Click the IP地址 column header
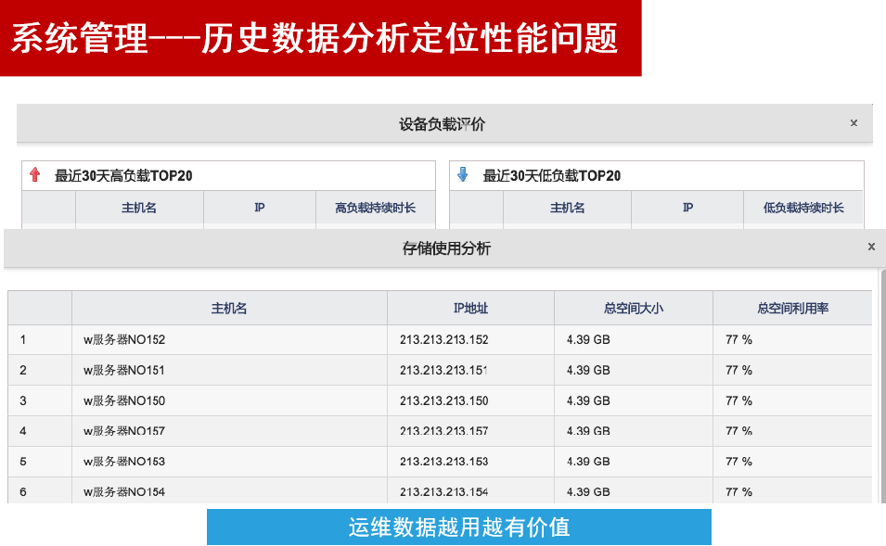The height and width of the screenshot is (546, 886). (x=470, y=309)
